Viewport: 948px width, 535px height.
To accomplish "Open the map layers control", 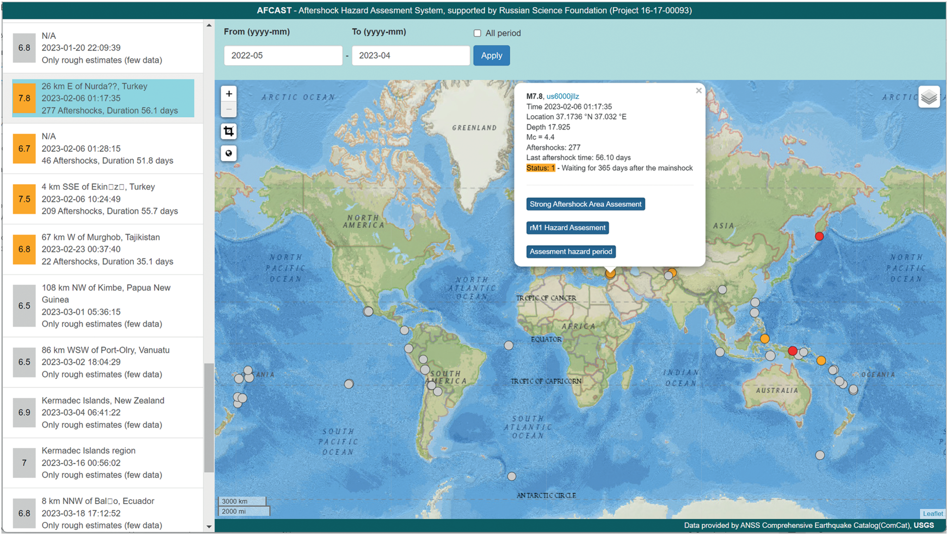I will coord(929,97).
